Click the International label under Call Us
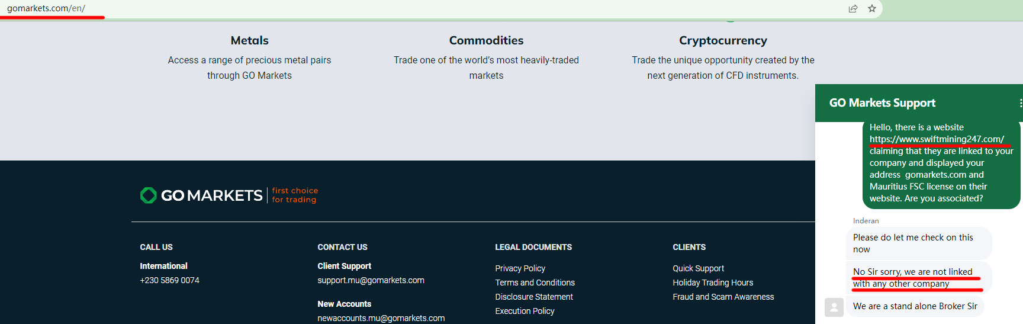The image size is (1023, 324). 163,266
